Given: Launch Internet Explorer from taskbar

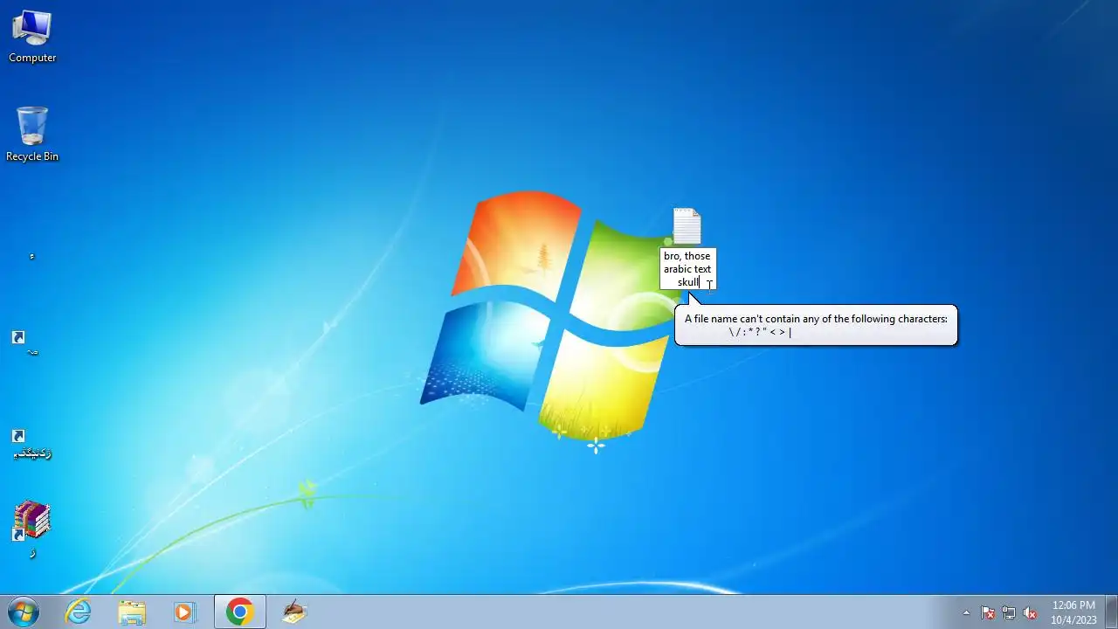Looking at the screenshot, I should (79, 612).
